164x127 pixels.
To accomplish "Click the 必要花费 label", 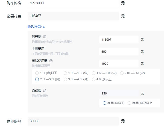I will (x=14, y=16).
